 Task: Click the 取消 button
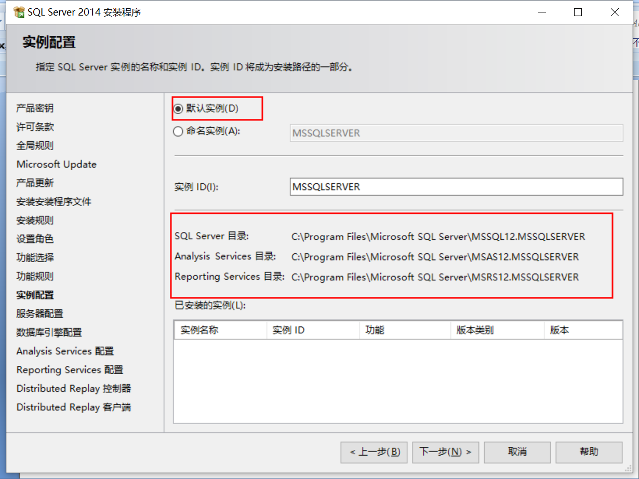coord(517,452)
